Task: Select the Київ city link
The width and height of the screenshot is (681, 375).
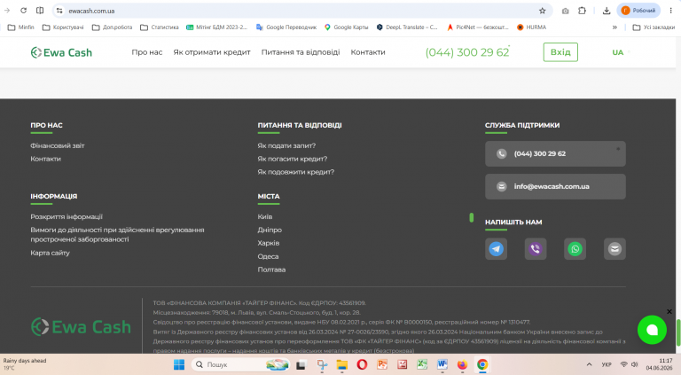Action: pyautogui.click(x=265, y=216)
